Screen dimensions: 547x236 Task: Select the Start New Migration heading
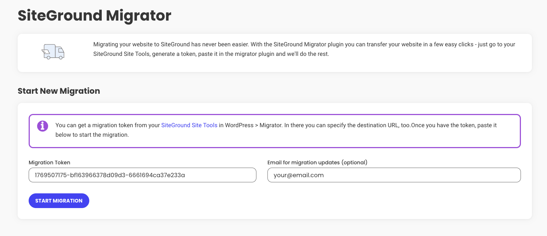(x=59, y=91)
